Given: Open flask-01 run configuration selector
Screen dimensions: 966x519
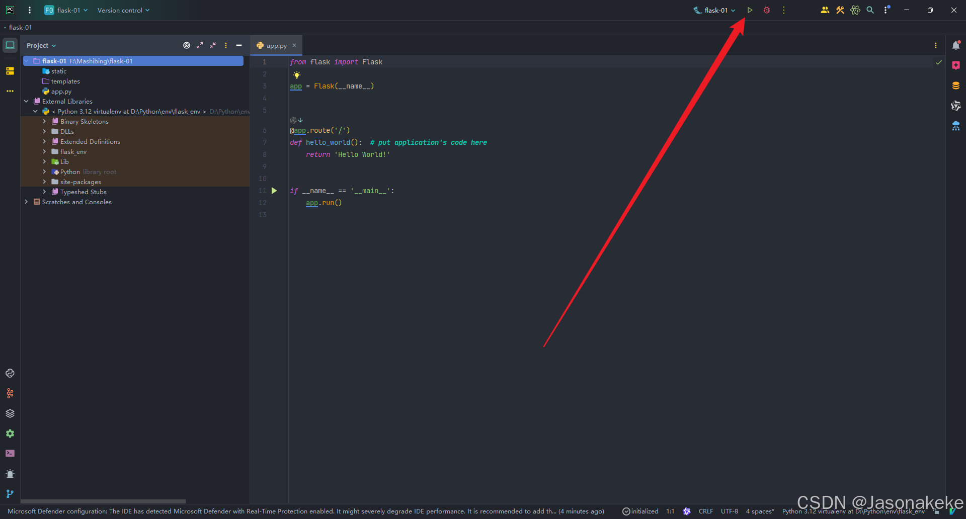Looking at the screenshot, I should coord(714,10).
